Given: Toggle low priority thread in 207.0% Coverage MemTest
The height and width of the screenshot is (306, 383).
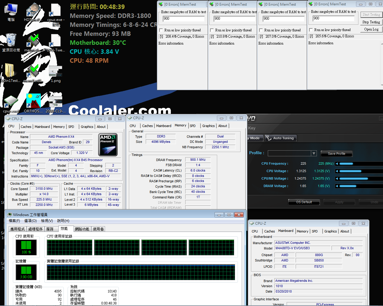Looking at the screenshot, I should [261, 30].
